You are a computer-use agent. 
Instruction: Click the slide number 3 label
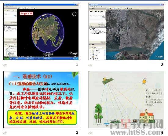pos(77,133)
